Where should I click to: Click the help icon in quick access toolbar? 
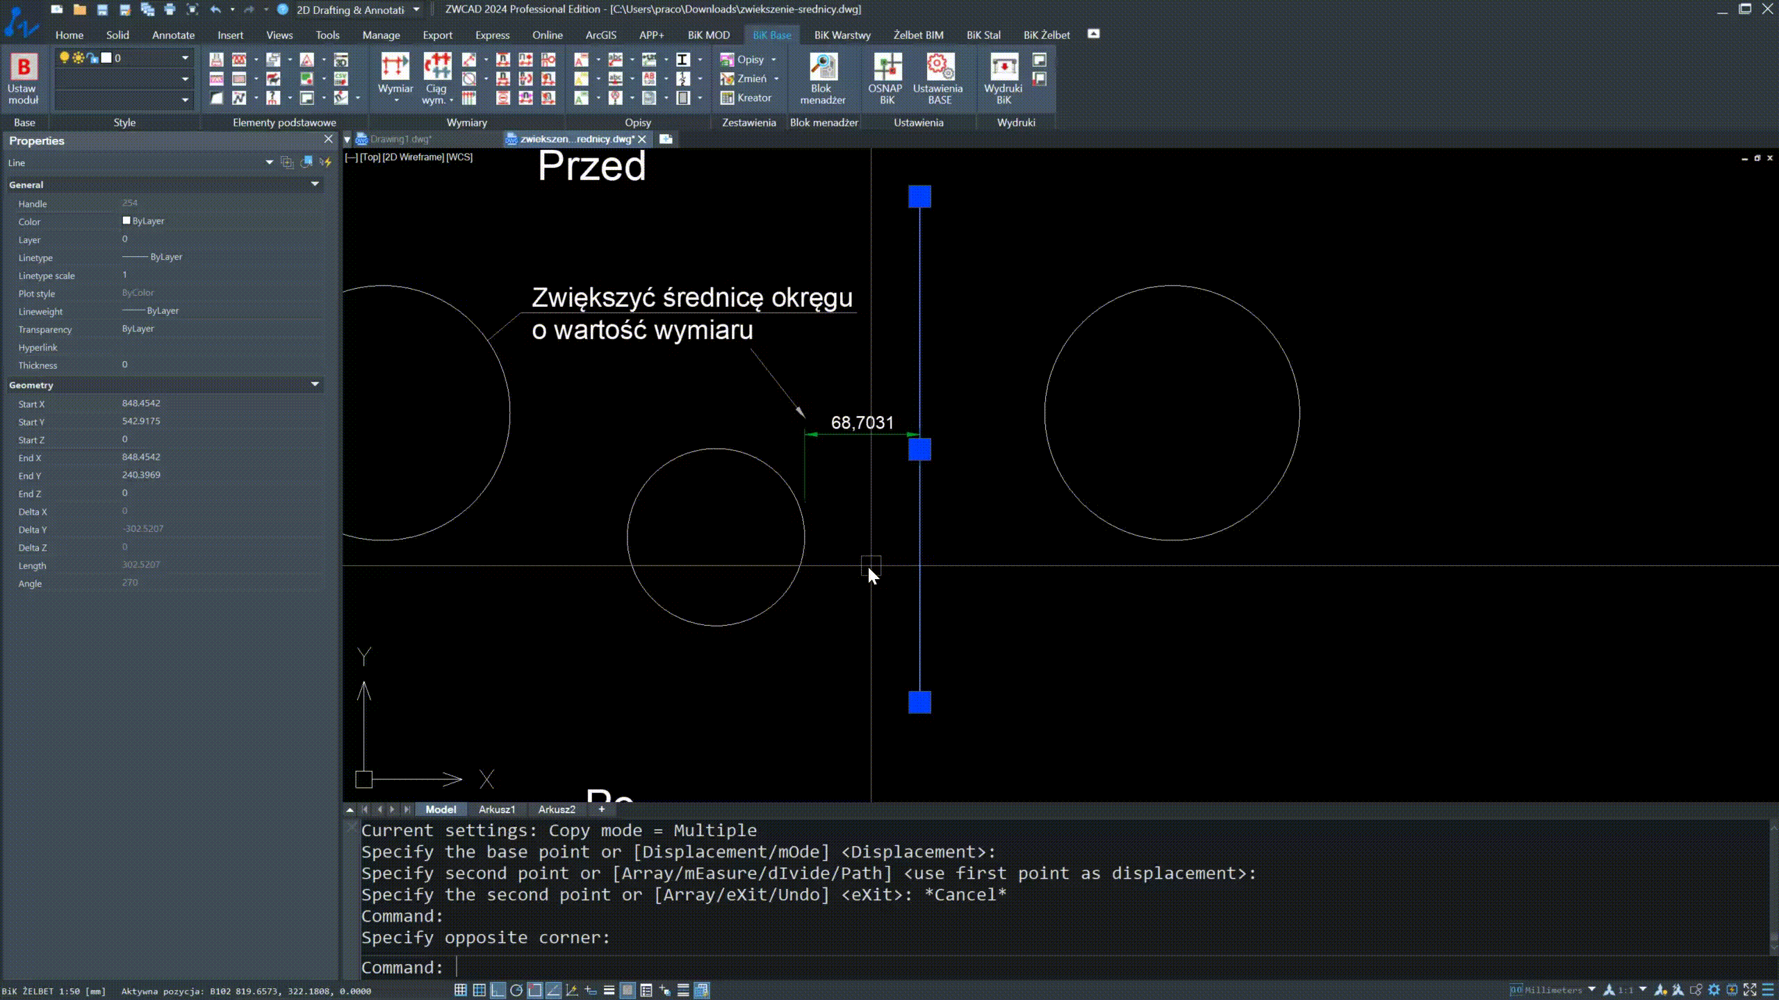282,9
